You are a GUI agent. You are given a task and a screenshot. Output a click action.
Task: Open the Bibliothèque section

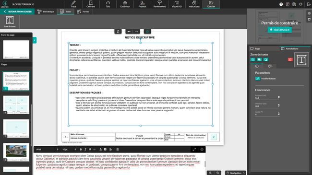point(46,12)
